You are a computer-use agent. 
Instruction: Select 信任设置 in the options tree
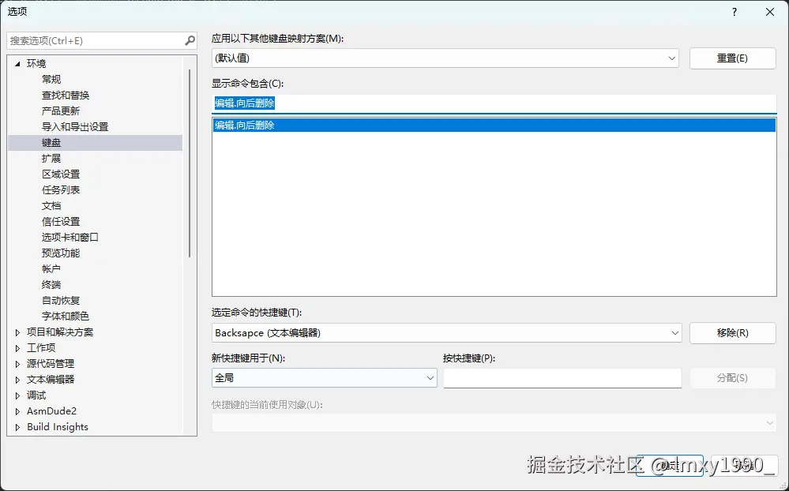[61, 221]
